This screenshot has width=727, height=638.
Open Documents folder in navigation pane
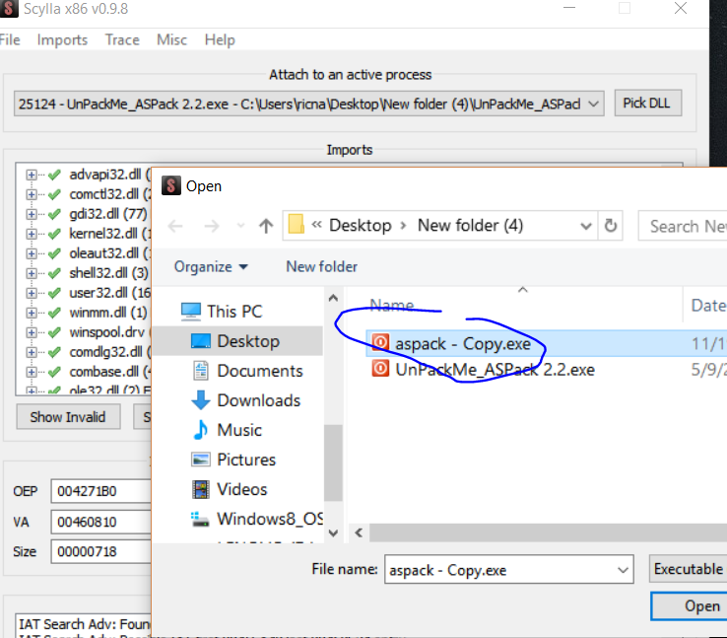point(259,371)
